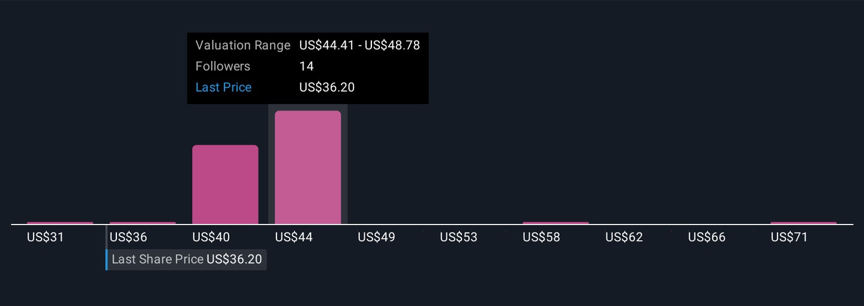Select the short bar above US$36
The image size is (864, 306).
coord(143,223)
